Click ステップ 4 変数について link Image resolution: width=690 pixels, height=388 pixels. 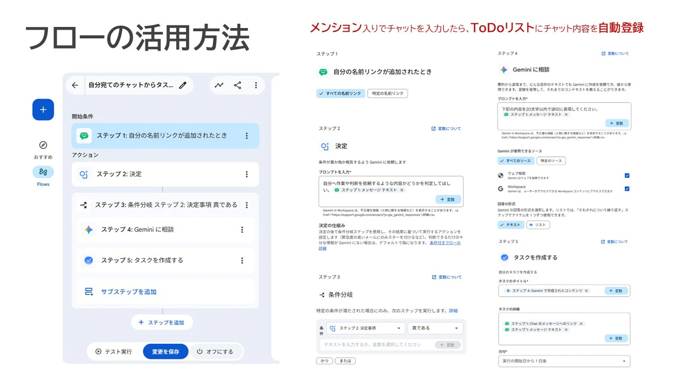click(x=615, y=53)
